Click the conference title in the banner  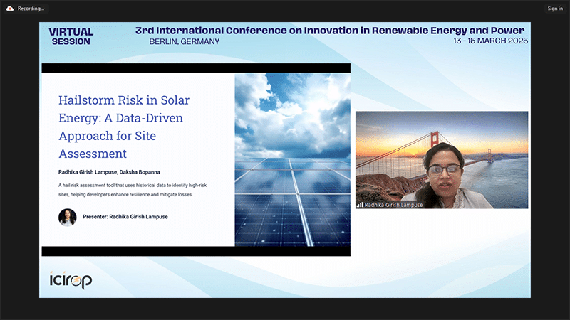click(330, 31)
